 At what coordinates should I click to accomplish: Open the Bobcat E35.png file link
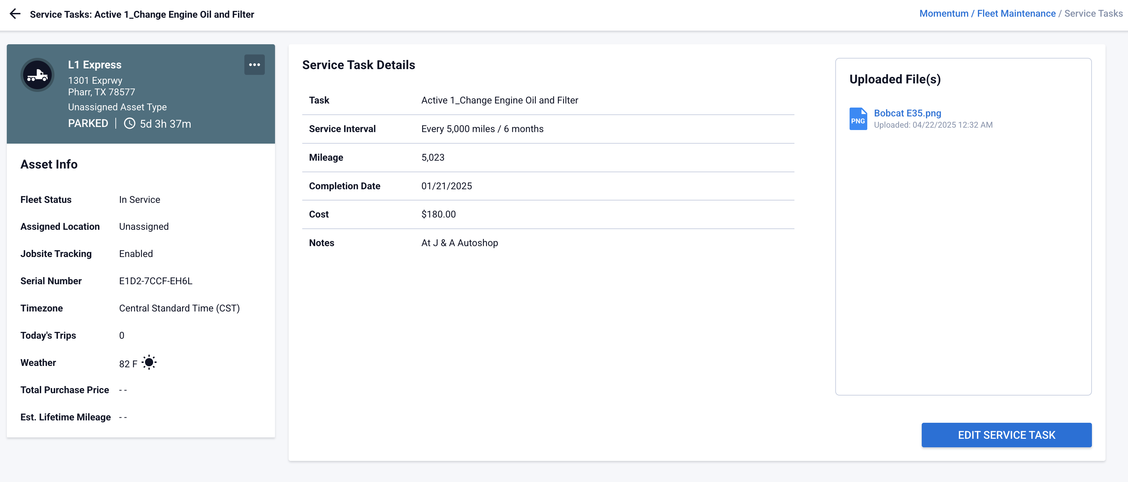(x=907, y=113)
